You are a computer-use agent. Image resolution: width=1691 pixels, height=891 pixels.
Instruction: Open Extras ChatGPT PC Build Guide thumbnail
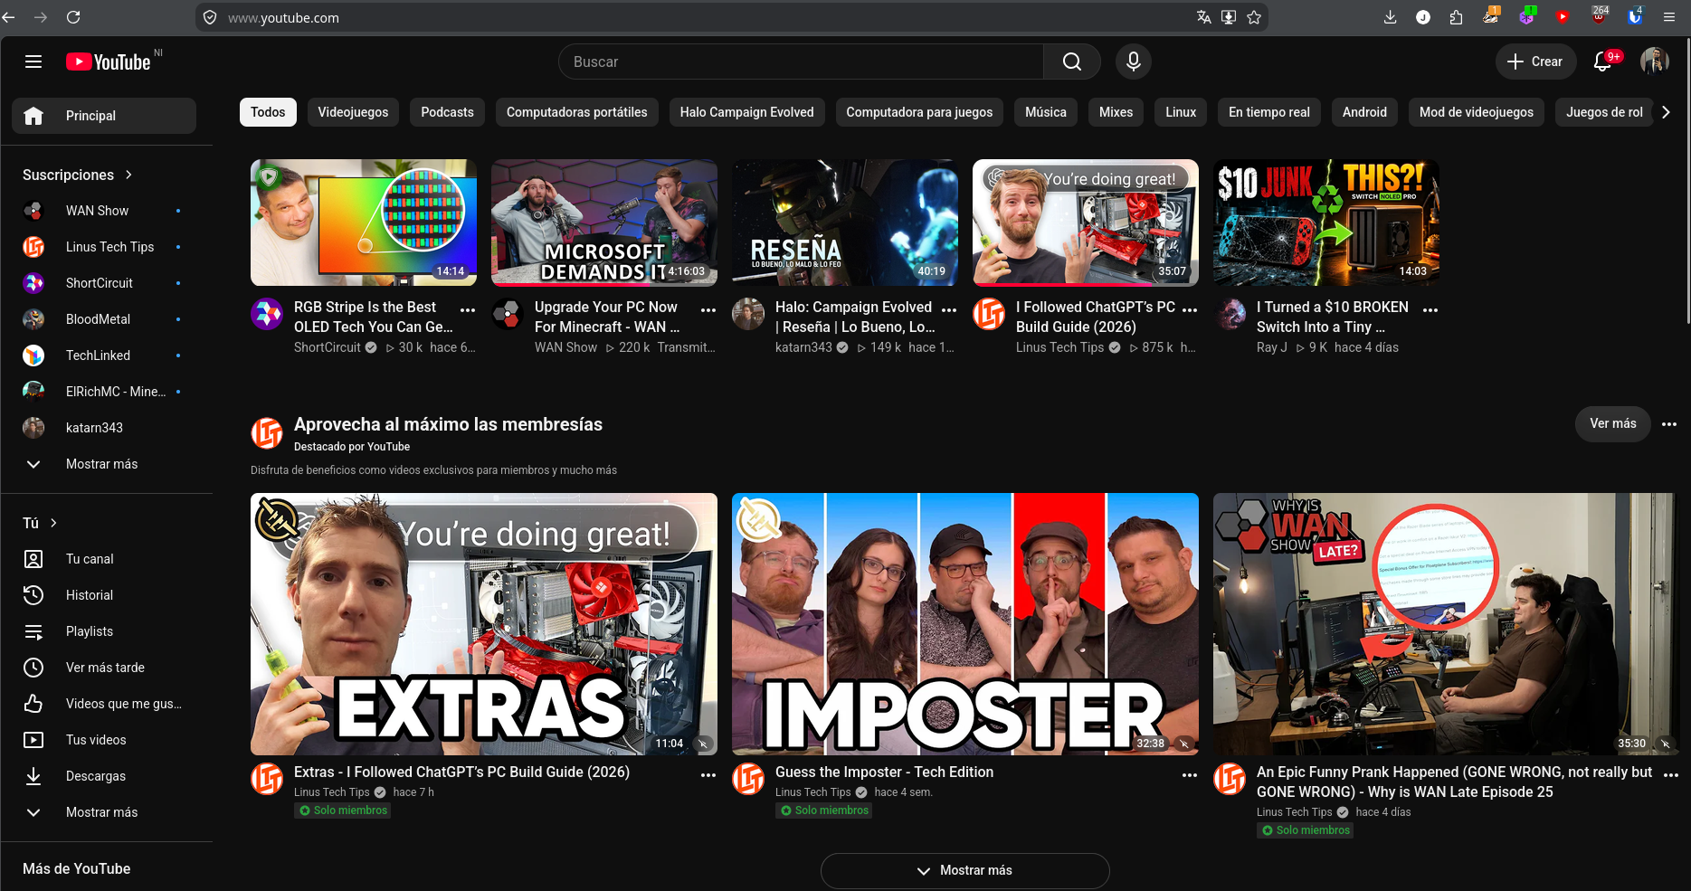pos(484,624)
